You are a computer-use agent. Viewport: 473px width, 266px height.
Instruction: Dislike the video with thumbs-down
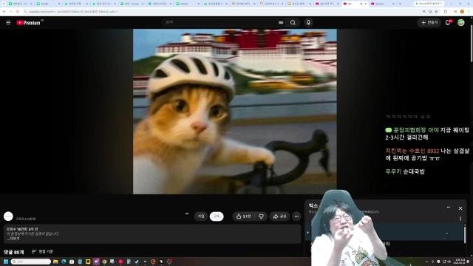[x=261, y=216]
